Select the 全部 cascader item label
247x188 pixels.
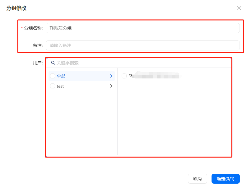click(61, 76)
